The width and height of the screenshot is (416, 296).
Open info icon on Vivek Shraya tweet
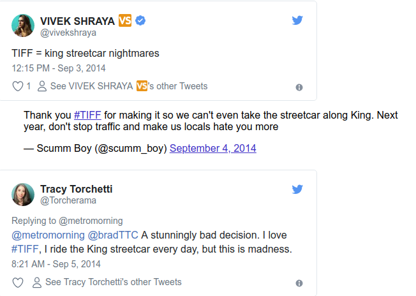(299, 87)
